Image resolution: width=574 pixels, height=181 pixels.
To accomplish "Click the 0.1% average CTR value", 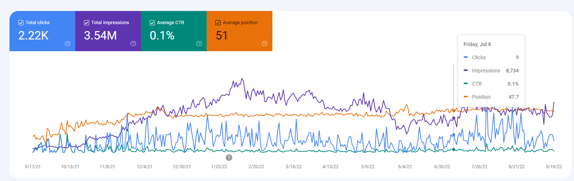I will tap(162, 35).
